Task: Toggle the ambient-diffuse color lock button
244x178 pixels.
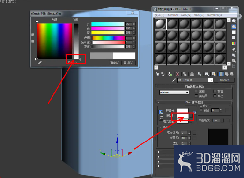Action: (x=161, y=112)
